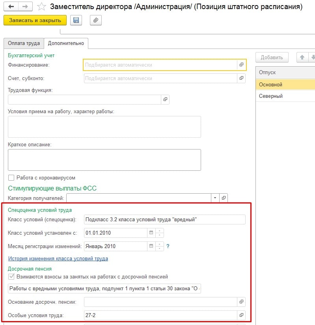The image size is (315, 325).
Task: Enable Работа с коронавирусом checkbox
Action: pyautogui.click(x=11, y=178)
